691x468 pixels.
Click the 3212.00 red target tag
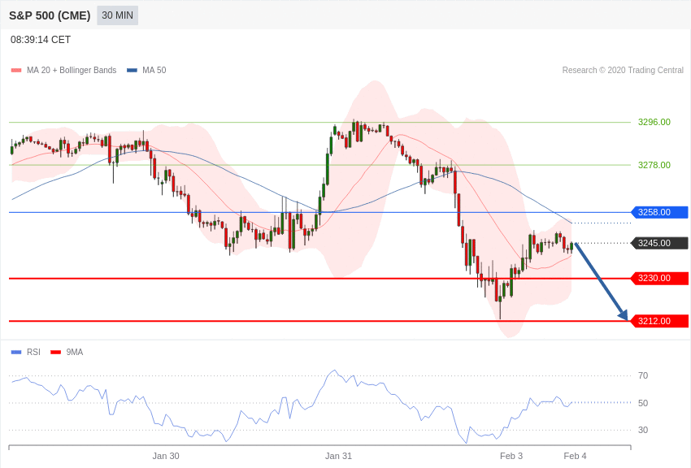[660, 321]
